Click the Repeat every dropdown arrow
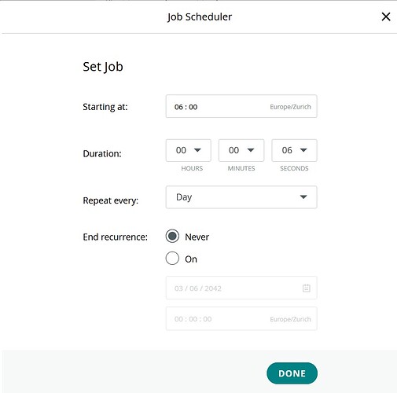 (x=303, y=197)
